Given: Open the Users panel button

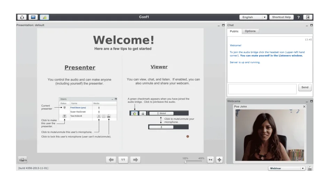Looking at the screenshot, I should [23, 160].
